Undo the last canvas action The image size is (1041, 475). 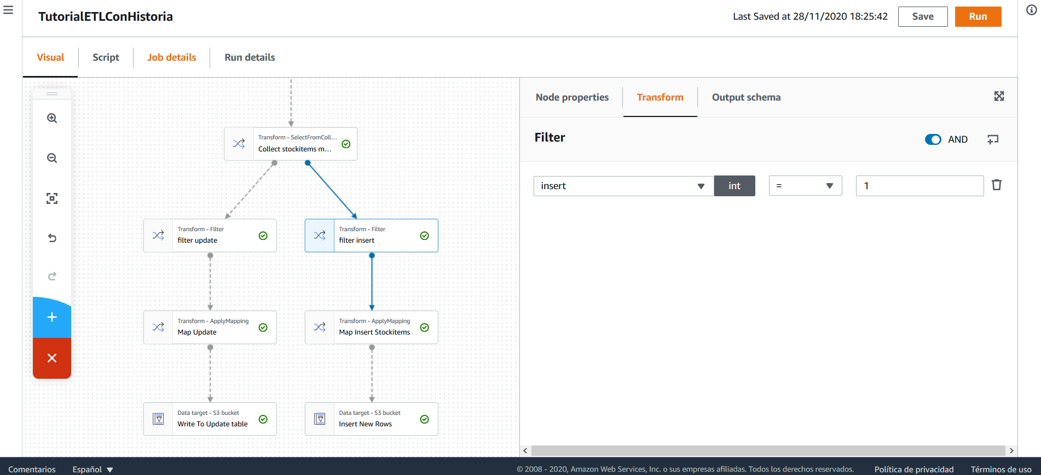click(x=52, y=238)
